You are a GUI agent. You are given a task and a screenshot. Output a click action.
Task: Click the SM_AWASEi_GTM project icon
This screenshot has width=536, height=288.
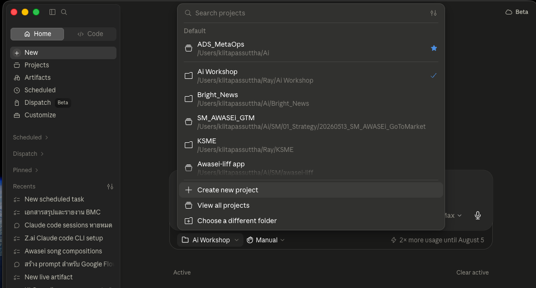(188, 122)
